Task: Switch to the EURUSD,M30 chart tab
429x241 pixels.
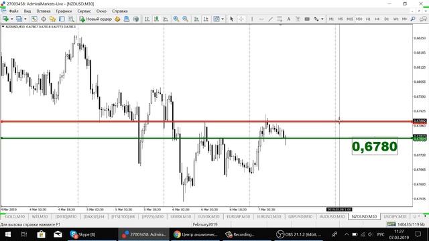Action: point(269,216)
